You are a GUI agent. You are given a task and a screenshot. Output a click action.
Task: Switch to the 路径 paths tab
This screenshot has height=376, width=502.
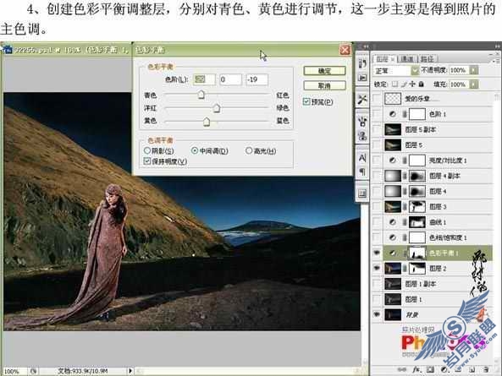(427, 59)
